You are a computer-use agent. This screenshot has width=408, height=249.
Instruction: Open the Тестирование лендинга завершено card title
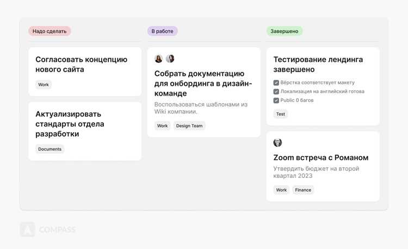tap(318, 65)
